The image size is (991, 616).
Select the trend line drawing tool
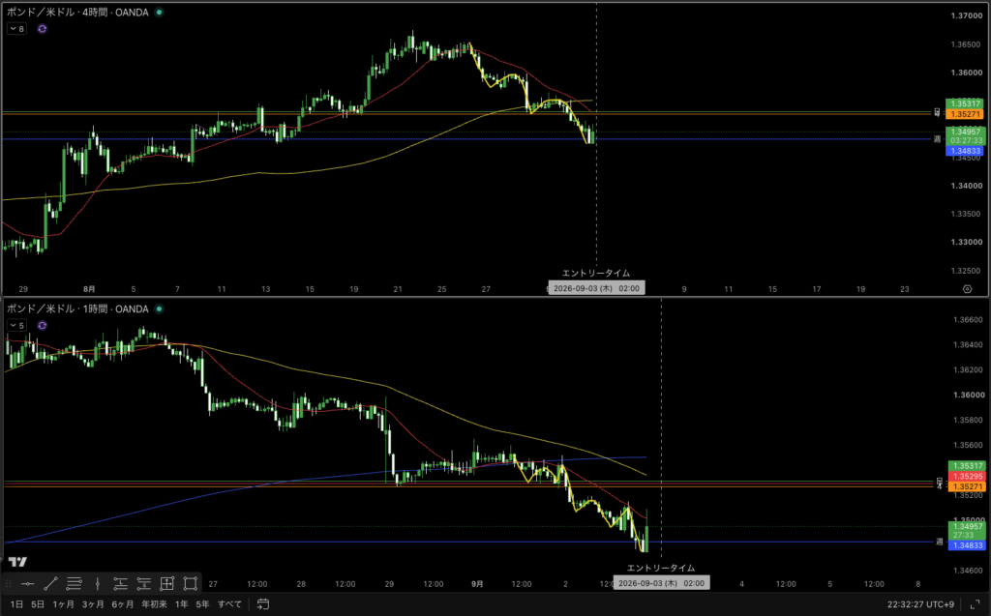pos(51,584)
